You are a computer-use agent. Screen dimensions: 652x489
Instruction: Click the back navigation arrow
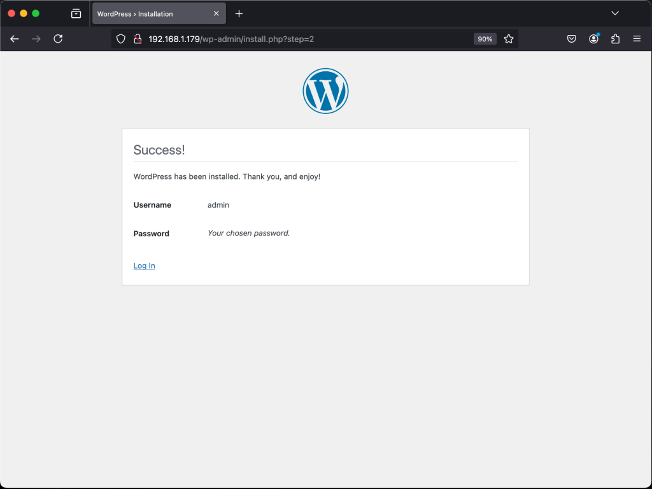click(15, 39)
